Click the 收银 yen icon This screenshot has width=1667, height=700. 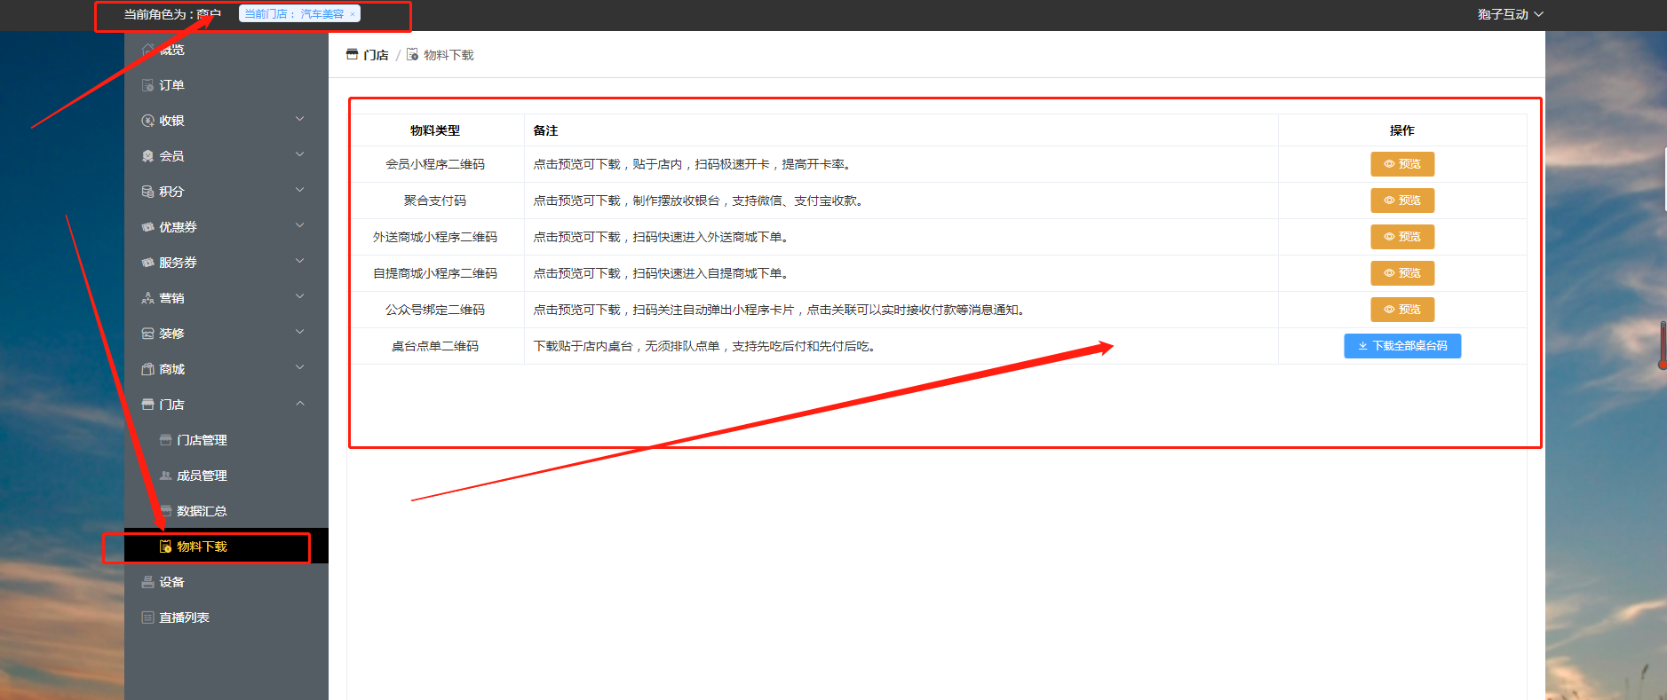tap(147, 121)
